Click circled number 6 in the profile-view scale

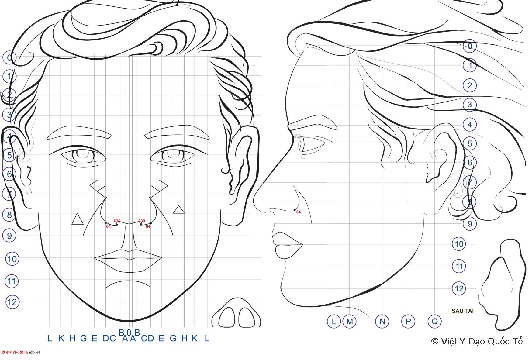point(470,163)
